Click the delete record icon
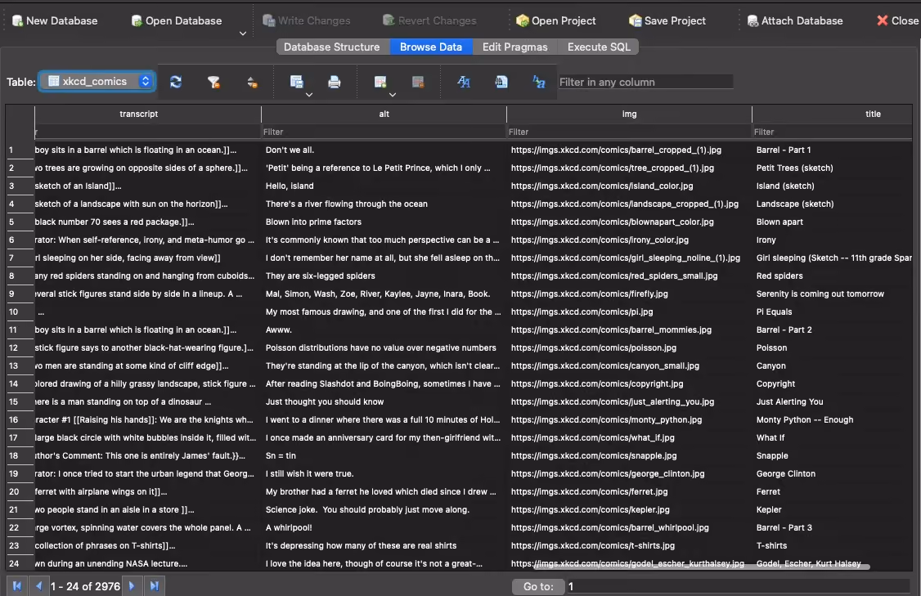Viewport: 921px width, 596px height. pyautogui.click(x=418, y=83)
